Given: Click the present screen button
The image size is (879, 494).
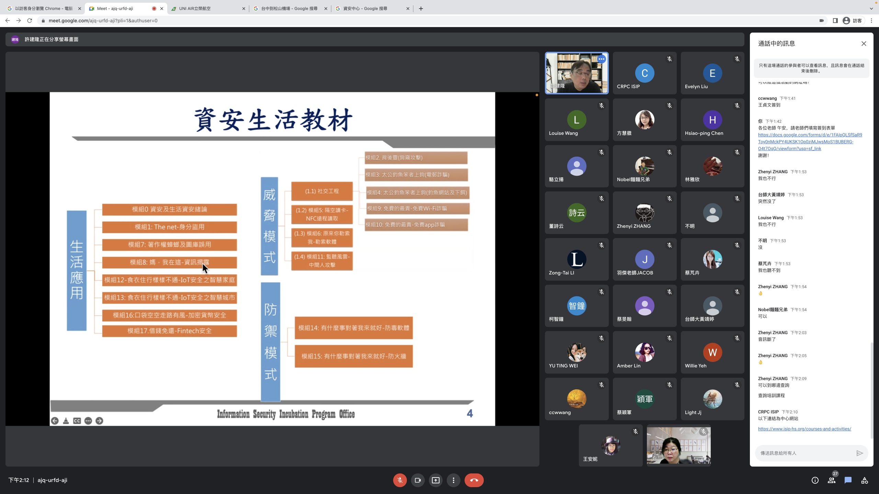Looking at the screenshot, I should [435, 480].
